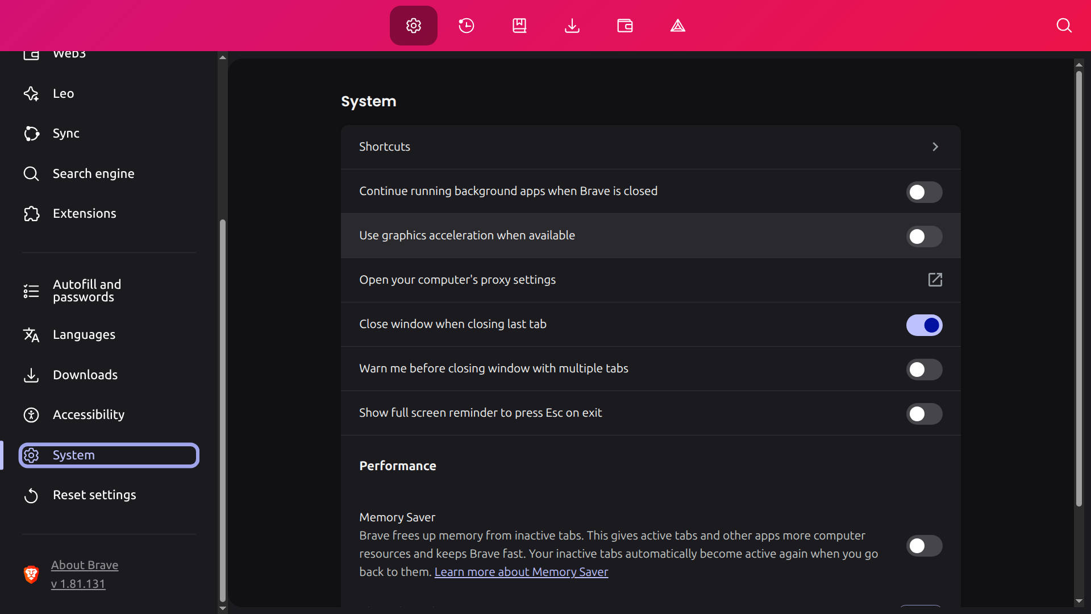This screenshot has height=614, width=1091.
Task: Click the search settings magnifier icon
Action: pos(1064,26)
